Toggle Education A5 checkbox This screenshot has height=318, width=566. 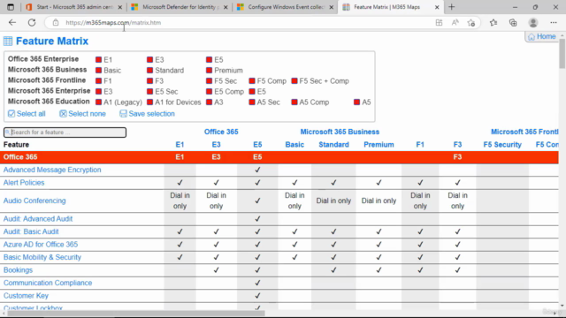pos(356,102)
